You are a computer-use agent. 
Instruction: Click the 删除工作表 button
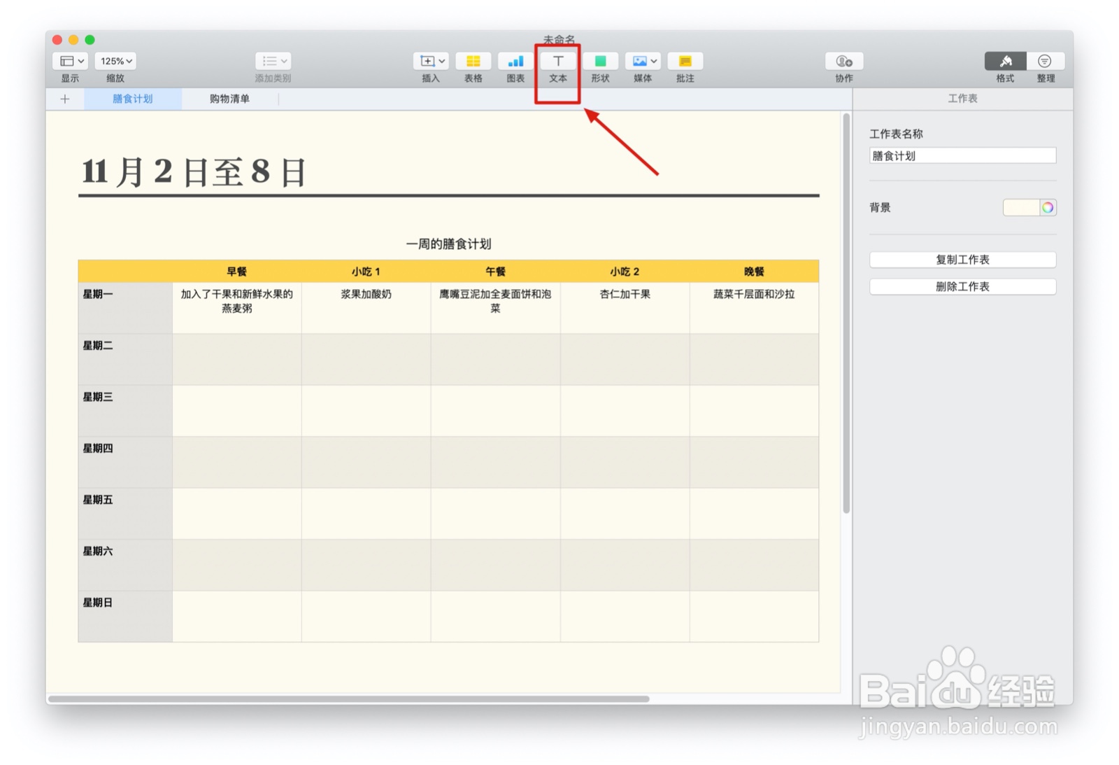click(962, 286)
